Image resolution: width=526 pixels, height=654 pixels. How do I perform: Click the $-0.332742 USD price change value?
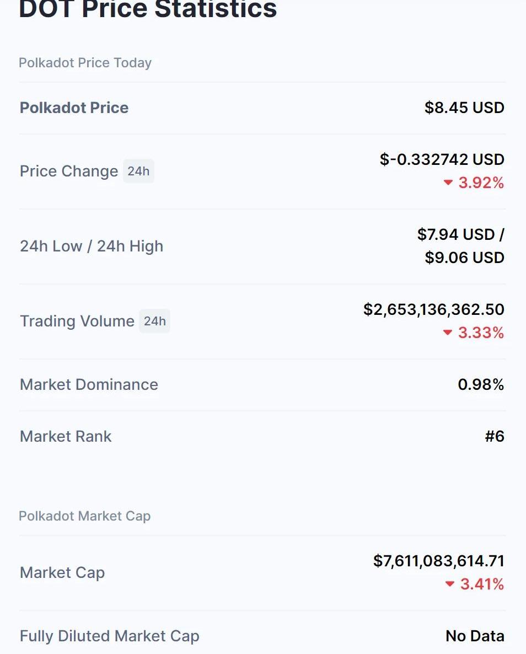click(x=442, y=159)
